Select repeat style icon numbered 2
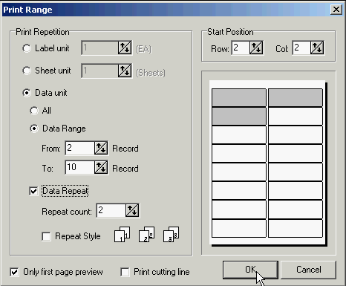The width and height of the screenshot is (346, 286). [146, 235]
